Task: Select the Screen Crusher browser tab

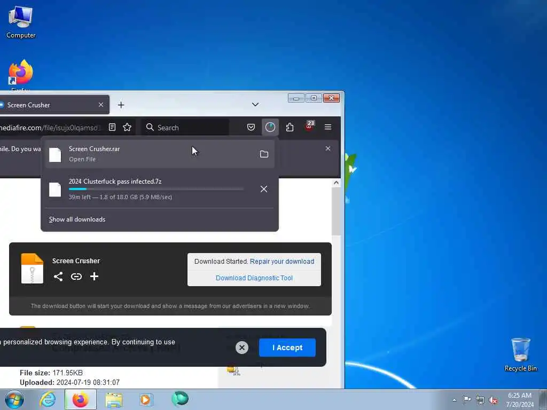Action: pos(52,105)
